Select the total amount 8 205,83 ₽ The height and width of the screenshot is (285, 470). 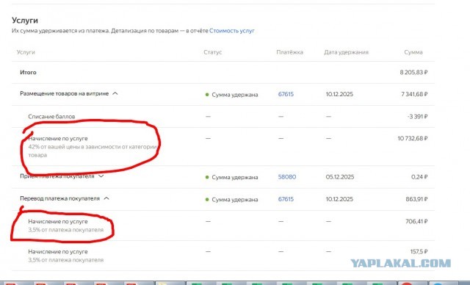pos(413,72)
